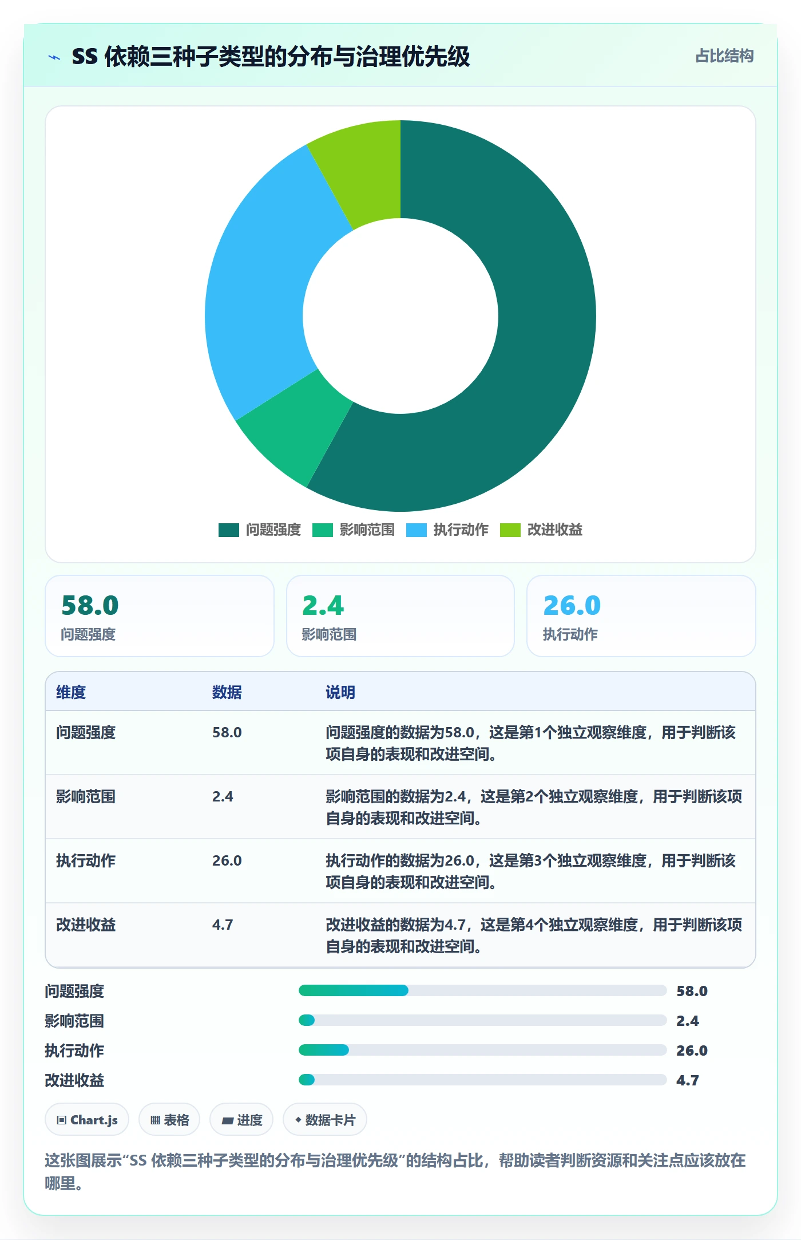The height and width of the screenshot is (1240, 801).
Task: Click the 进度 tag
Action: click(241, 1119)
